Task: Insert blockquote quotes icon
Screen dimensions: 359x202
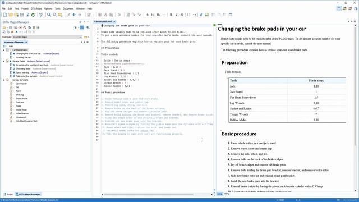Action: [x=195, y=15]
